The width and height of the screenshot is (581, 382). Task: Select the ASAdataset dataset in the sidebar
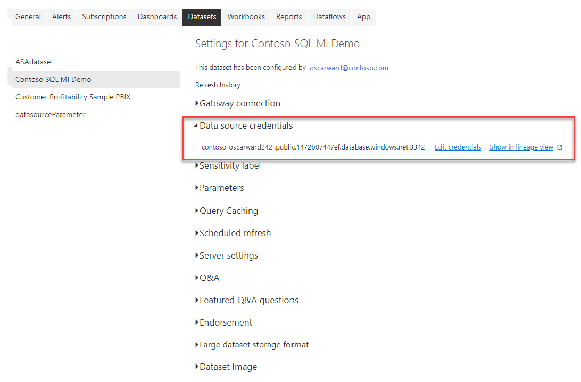click(x=34, y=61)
